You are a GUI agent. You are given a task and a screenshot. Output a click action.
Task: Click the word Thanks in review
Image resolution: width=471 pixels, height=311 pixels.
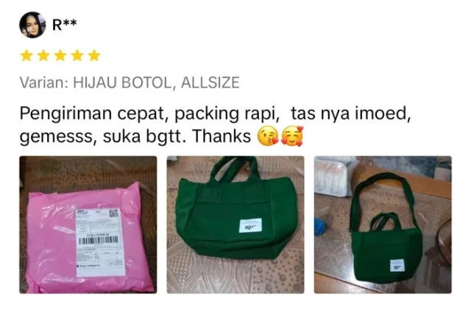pyautogui.click(x=222, y=136)
